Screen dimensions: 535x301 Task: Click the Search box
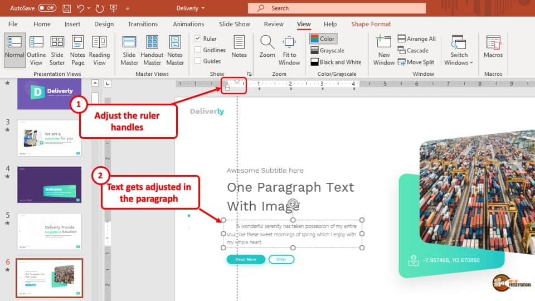(337, 8)
